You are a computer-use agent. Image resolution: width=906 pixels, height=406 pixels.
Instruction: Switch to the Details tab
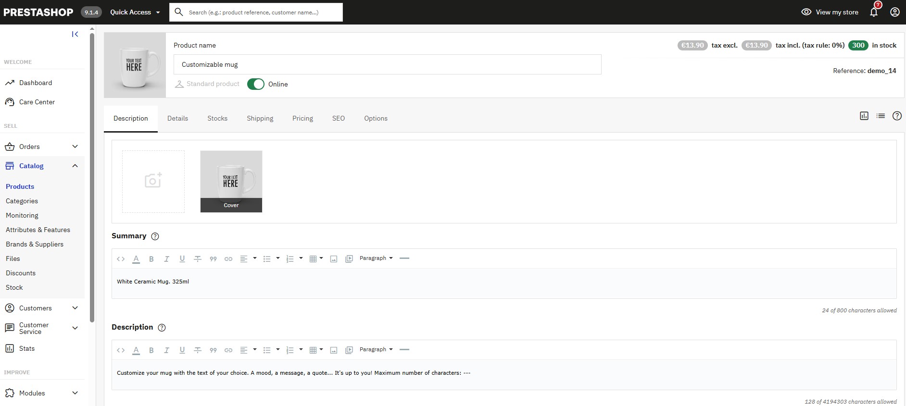[177, 119]
